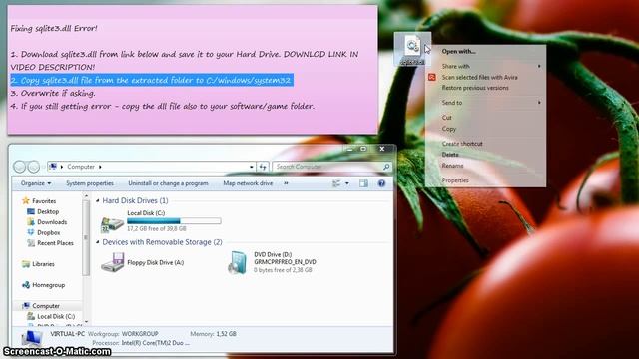Close the Computer Explorer window
The height and width of the screenshot is (359, 639).
point(381,149)
